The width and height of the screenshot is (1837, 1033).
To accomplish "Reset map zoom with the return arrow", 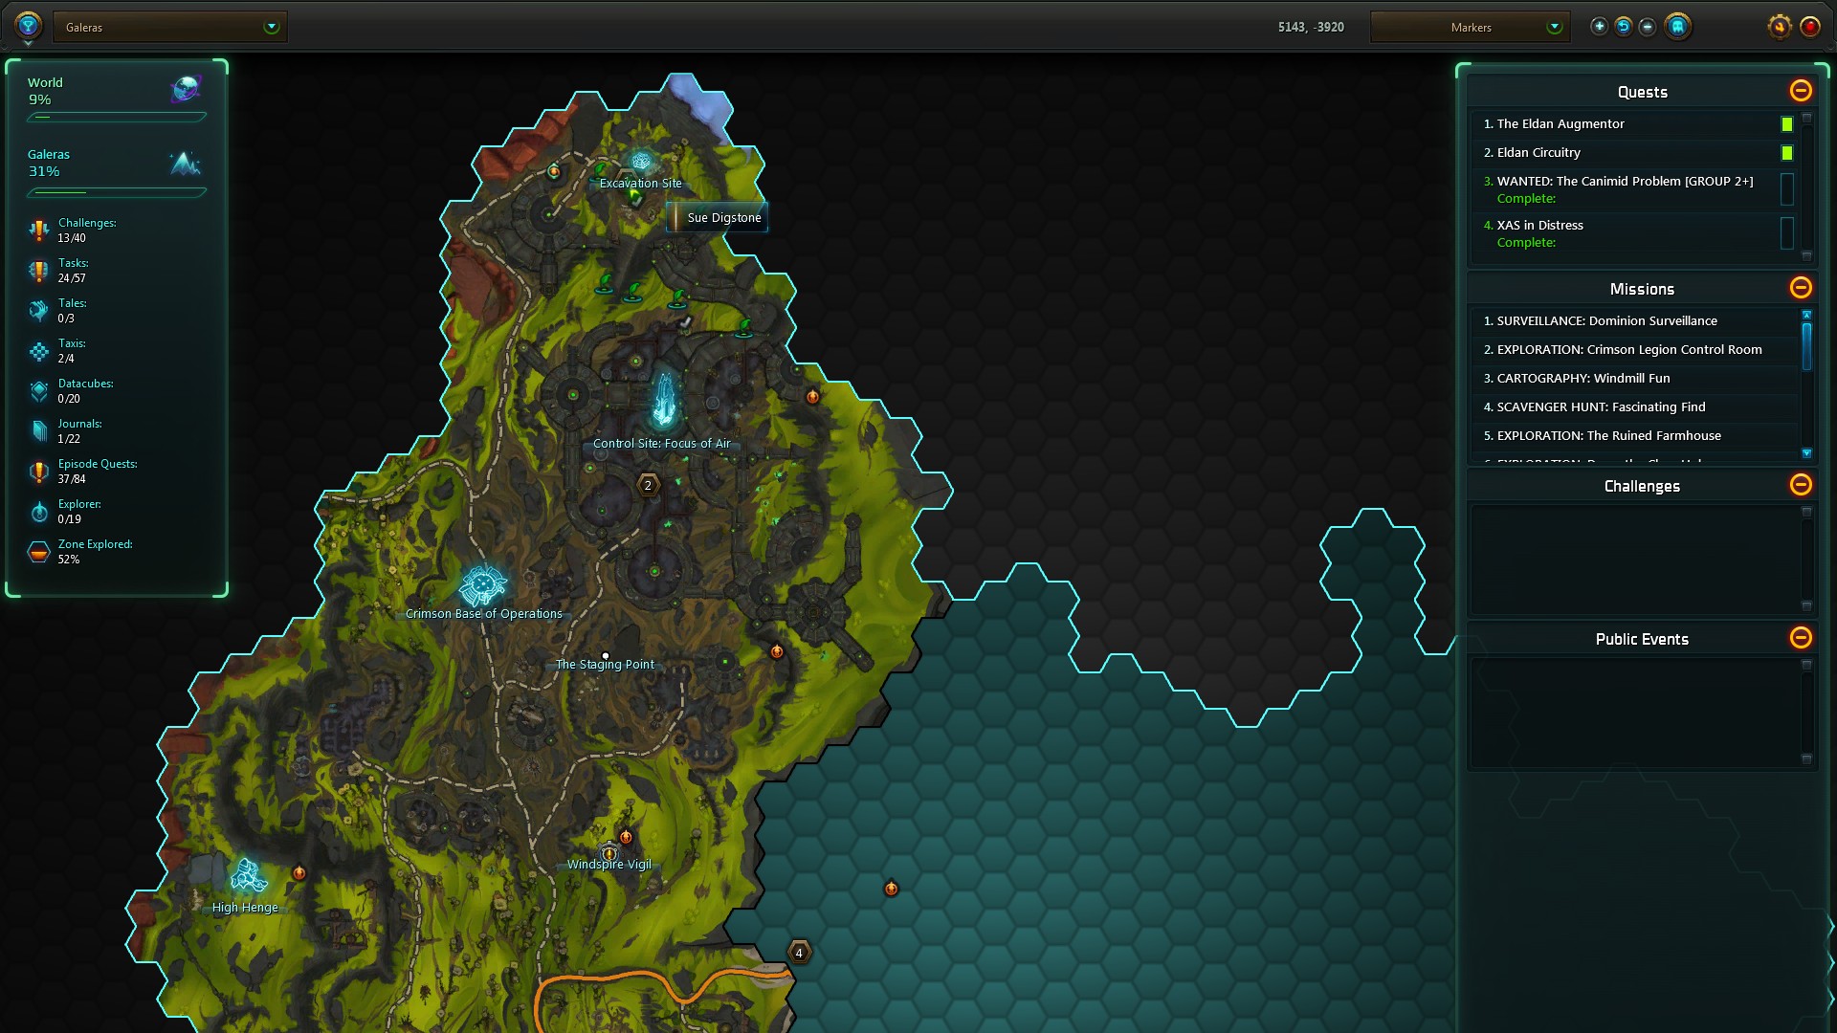I will pyautogui.click(x=1624, y=27).
